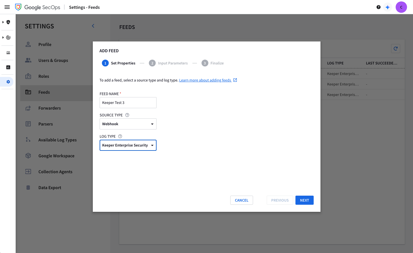Screen dimensions: 413x253
Task: Open the help question mark icon
Action: tap(378, 7)
